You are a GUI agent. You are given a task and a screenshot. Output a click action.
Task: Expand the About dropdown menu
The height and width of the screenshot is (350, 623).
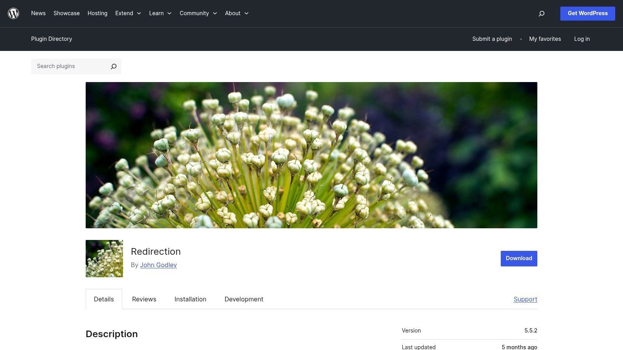tap(236, 13)
